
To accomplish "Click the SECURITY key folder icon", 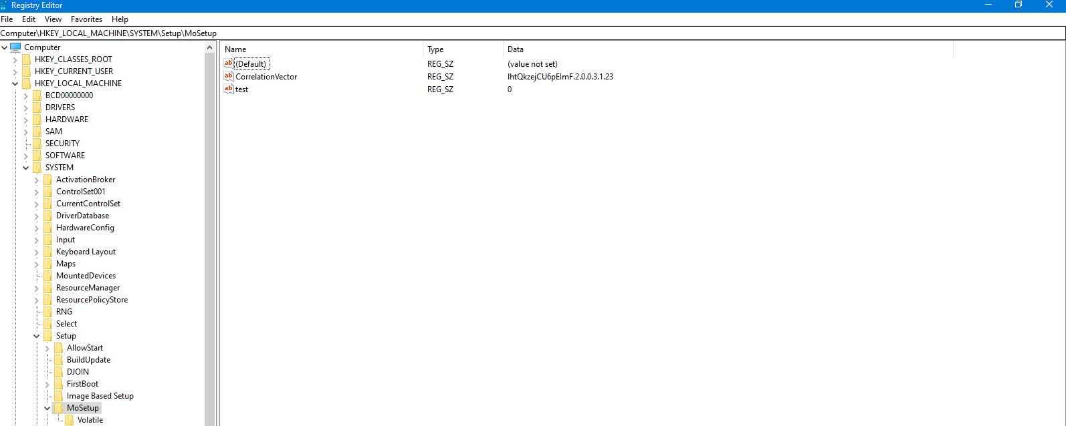I will (37, 144).
